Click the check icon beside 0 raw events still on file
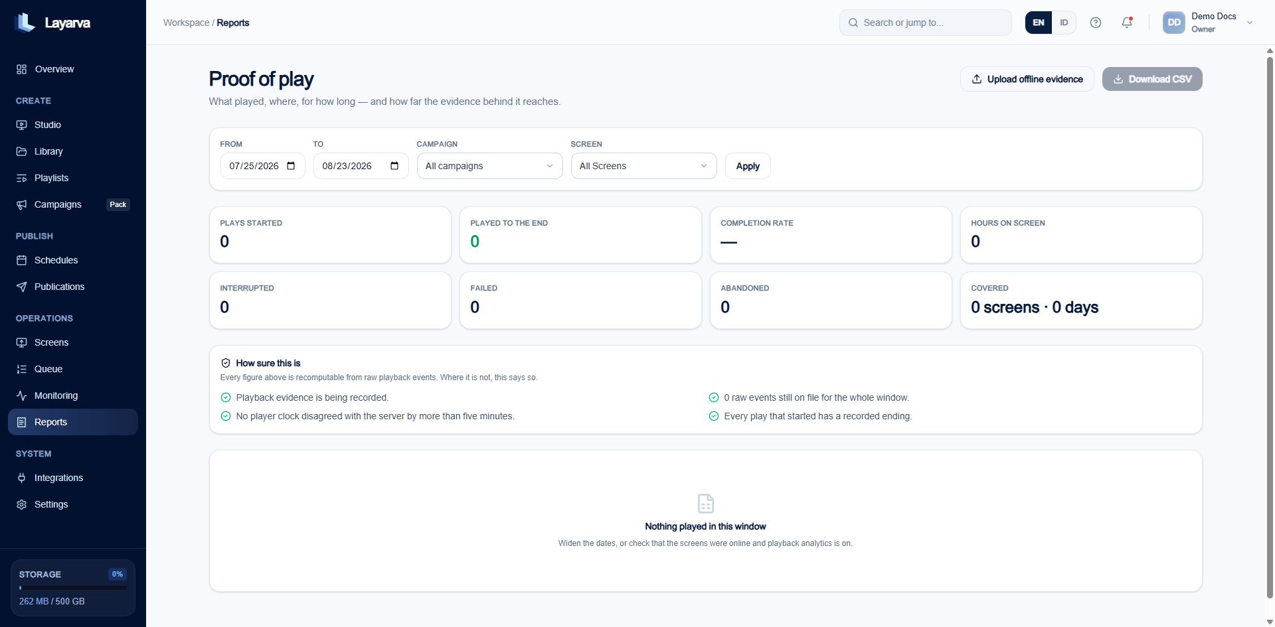Image resolution: width=1275 pixels, height=627 pixels. 714,397
